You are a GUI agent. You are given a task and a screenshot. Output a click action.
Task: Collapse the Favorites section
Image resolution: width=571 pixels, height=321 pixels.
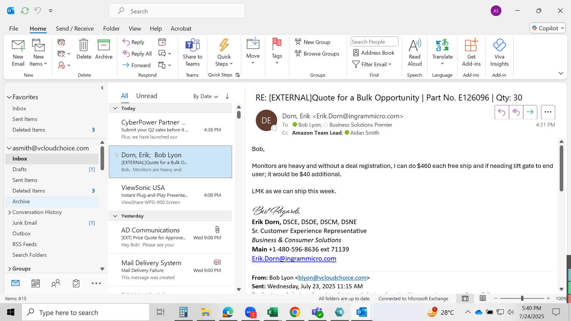coord(9,97)
